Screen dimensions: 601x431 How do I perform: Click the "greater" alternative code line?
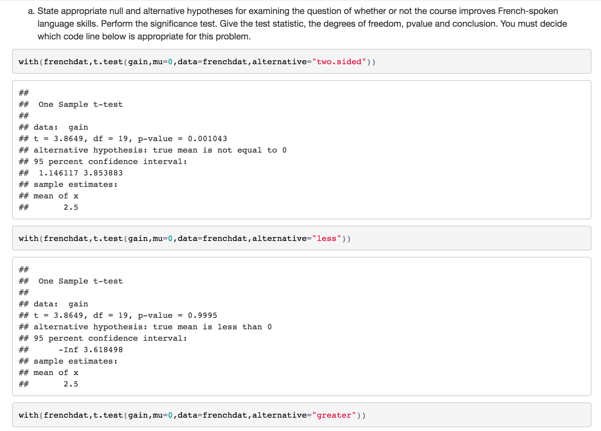(192, 415)
